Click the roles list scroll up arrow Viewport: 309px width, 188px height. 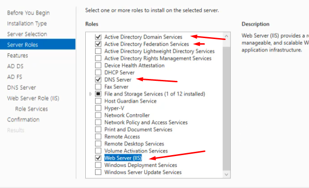[227, 36]
